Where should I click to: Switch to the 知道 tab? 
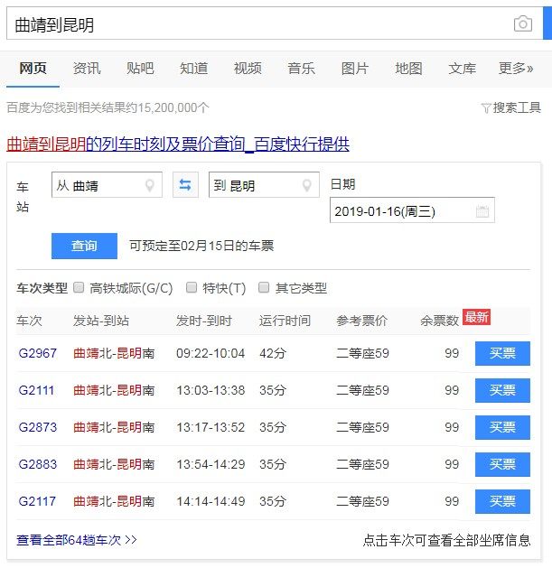tap(194, 68)
